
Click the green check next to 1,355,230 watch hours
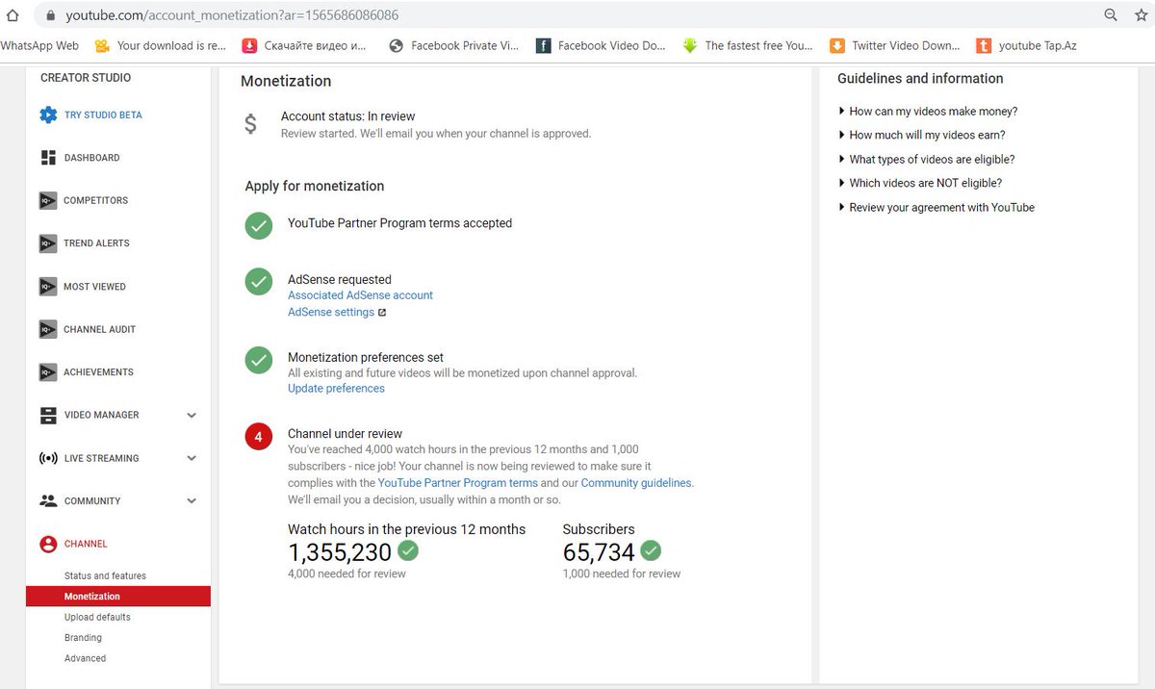coord(408,550)
